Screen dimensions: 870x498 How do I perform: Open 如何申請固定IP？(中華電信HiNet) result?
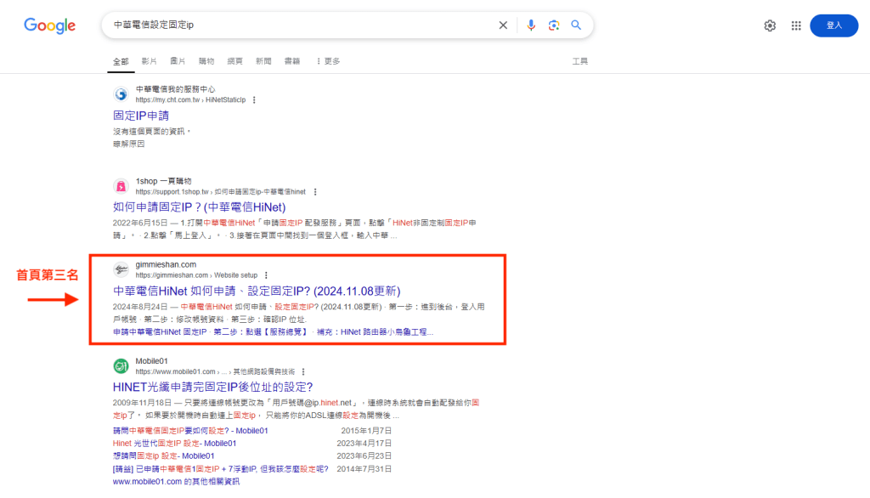coord(199,207)
